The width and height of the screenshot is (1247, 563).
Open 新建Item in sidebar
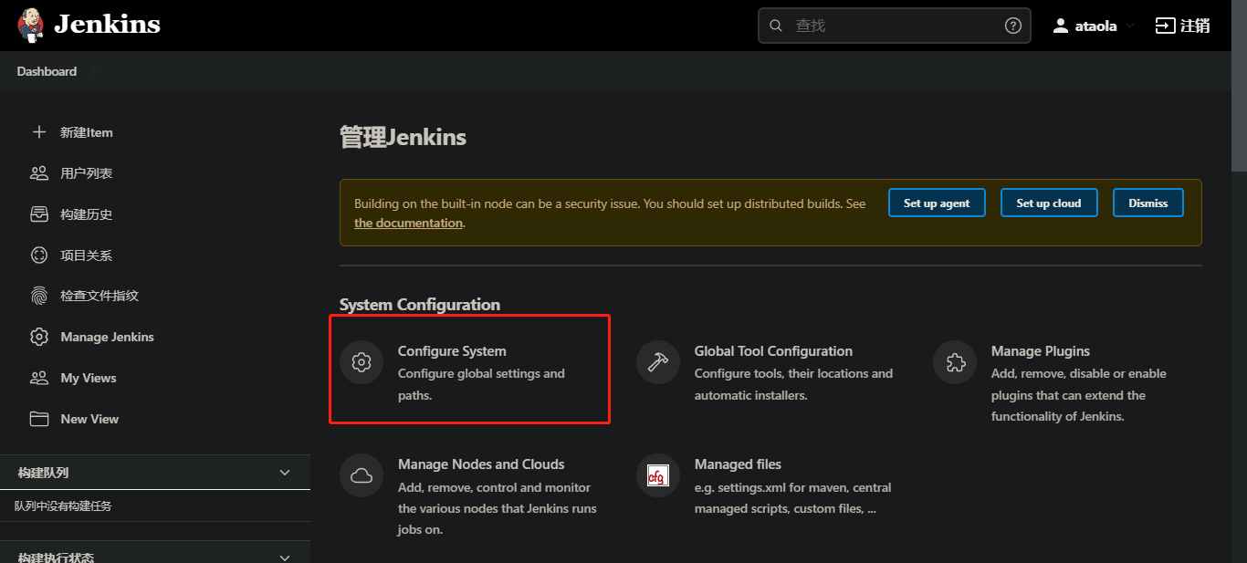pos(87,132)
